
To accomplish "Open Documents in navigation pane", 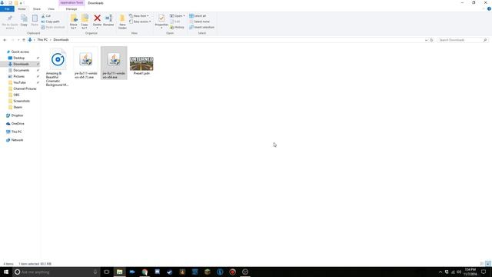I will (x=21, y=70).
